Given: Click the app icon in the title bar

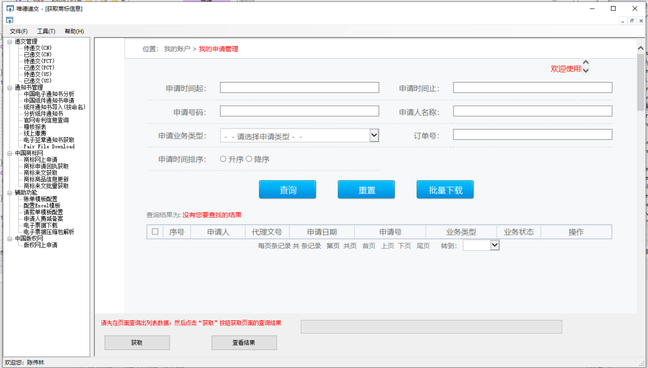Looking at the screenshot, I should [10, 9].
